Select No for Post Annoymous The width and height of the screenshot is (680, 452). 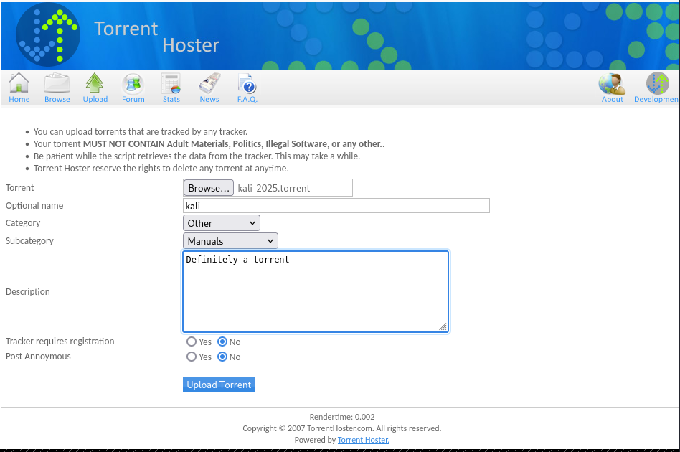pos(222,357)
